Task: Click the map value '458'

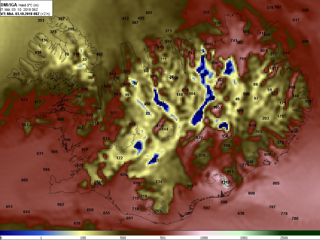Action: (147, 104)
